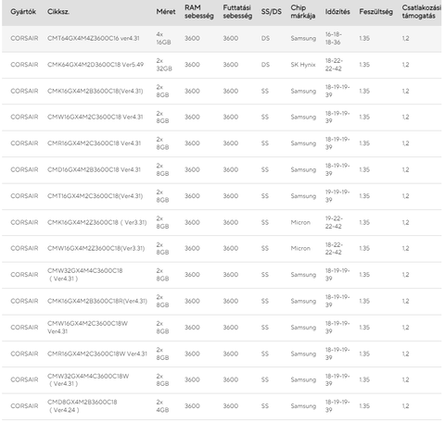Screen dimensions: 445x422
Task: Click the SS/DS column header
Action: [272, 12]
